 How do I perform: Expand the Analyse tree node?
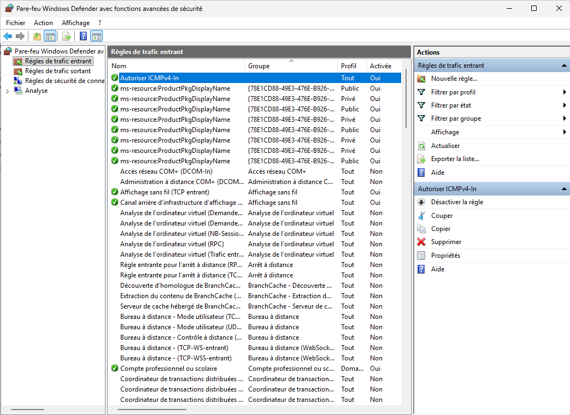coord(7,91)
